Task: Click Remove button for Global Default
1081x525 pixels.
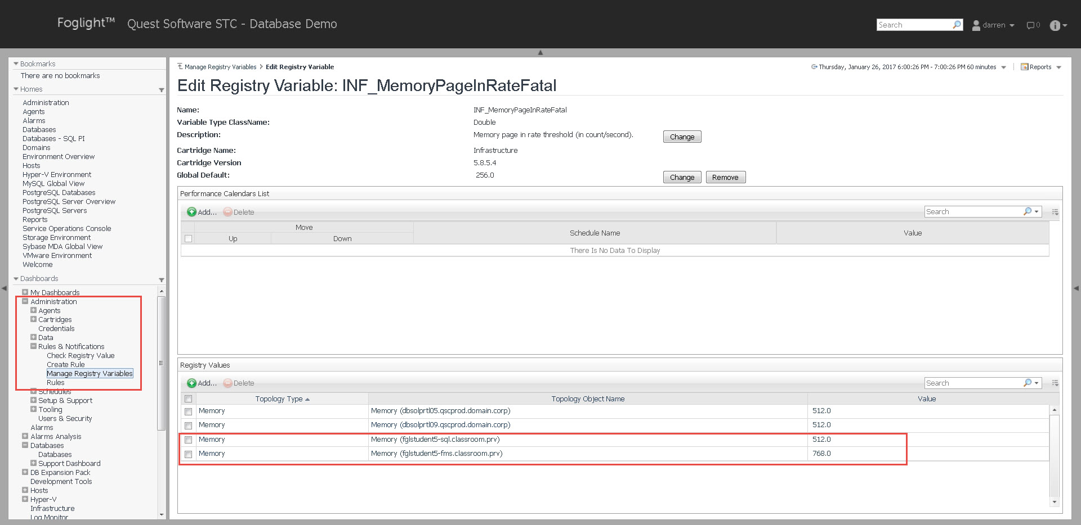Action: click(725, 178)
